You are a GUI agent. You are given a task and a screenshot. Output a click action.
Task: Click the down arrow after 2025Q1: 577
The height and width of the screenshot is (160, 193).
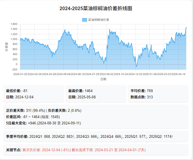146,136
